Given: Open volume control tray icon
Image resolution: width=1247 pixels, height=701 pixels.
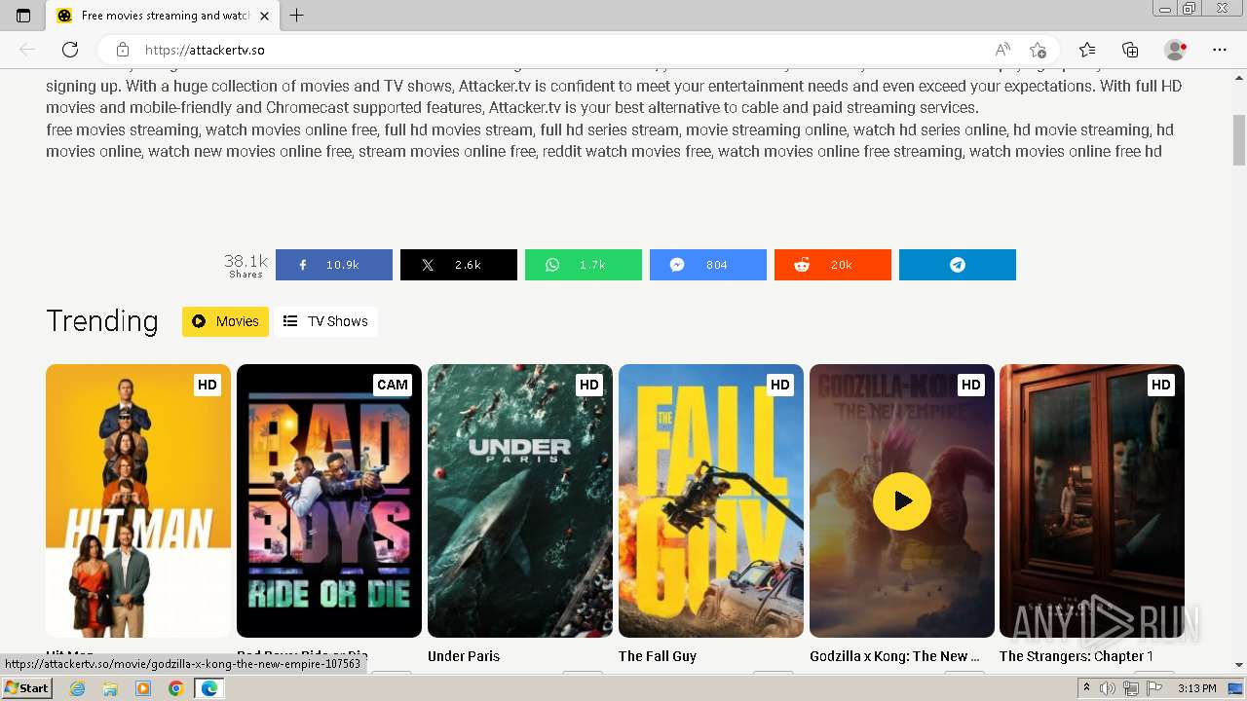Looking at the screenshot, I should tap(1108, 688).
